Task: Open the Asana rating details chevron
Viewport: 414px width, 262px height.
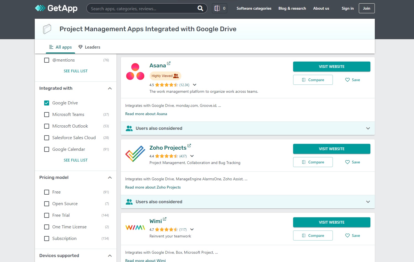Action: pos(195,85)
